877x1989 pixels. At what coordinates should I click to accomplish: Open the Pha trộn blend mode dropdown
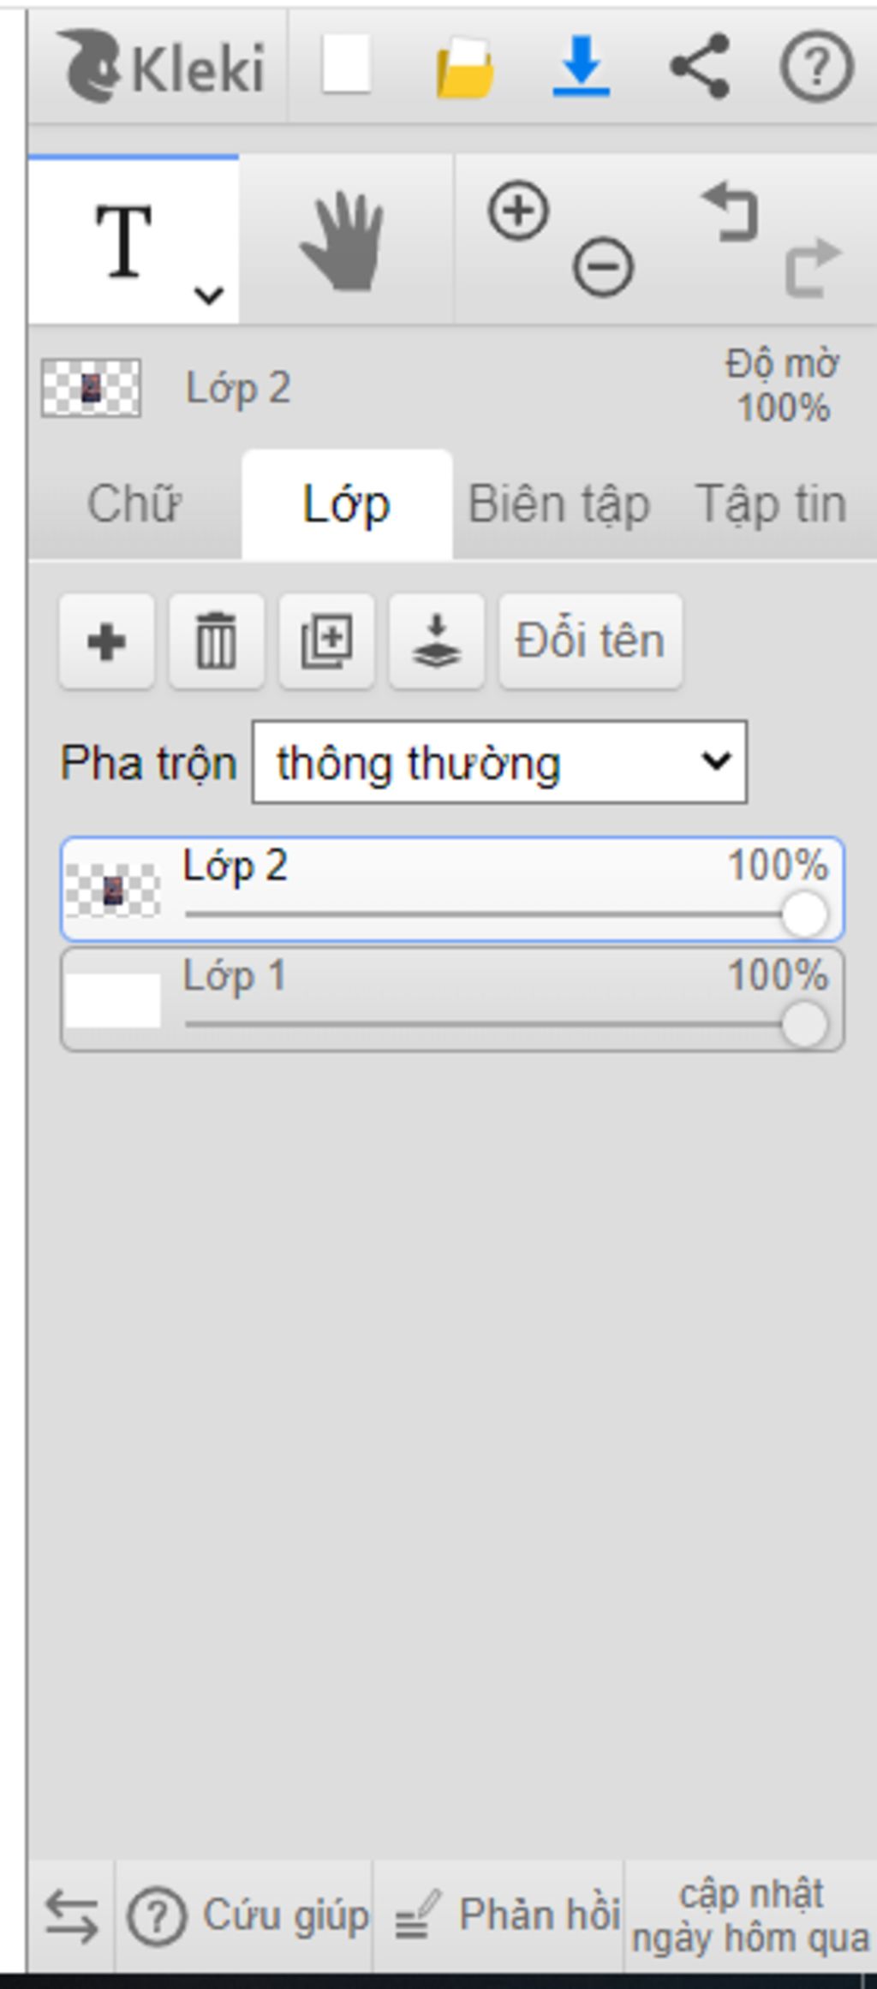point(499,762)
